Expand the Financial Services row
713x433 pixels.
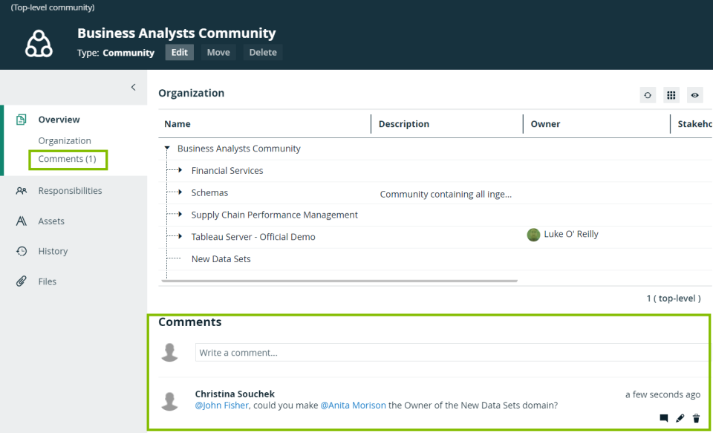180,170
